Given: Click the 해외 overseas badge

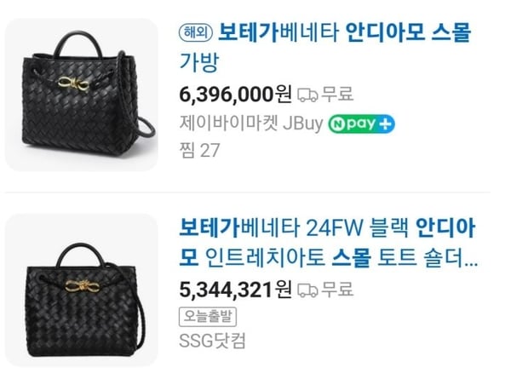Looking at the screenshot, I should click(196, 32).
